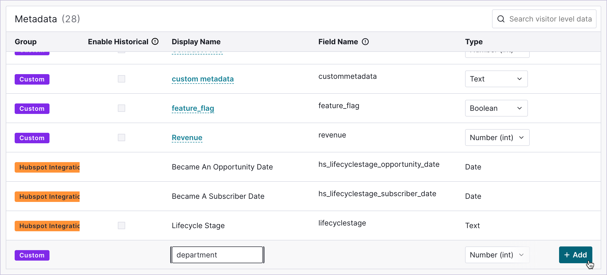
Task: Click the feature_flag display name link
Action: (193, 108)
